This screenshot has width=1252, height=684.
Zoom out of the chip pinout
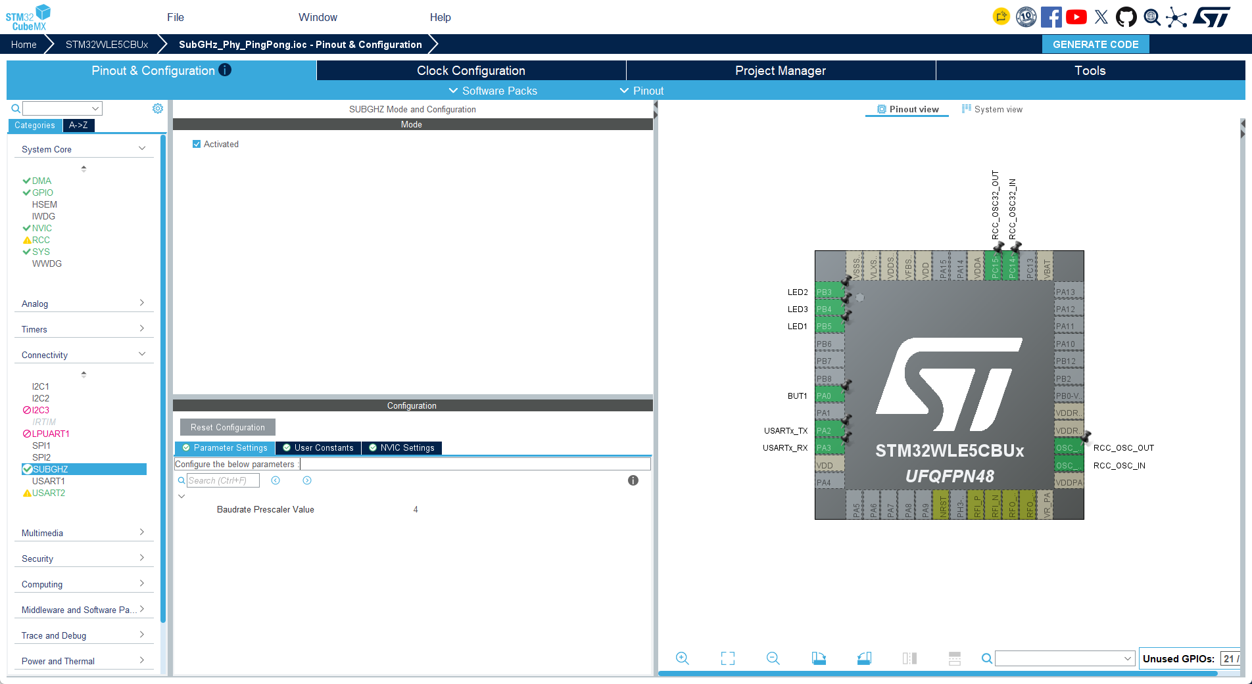773,658
